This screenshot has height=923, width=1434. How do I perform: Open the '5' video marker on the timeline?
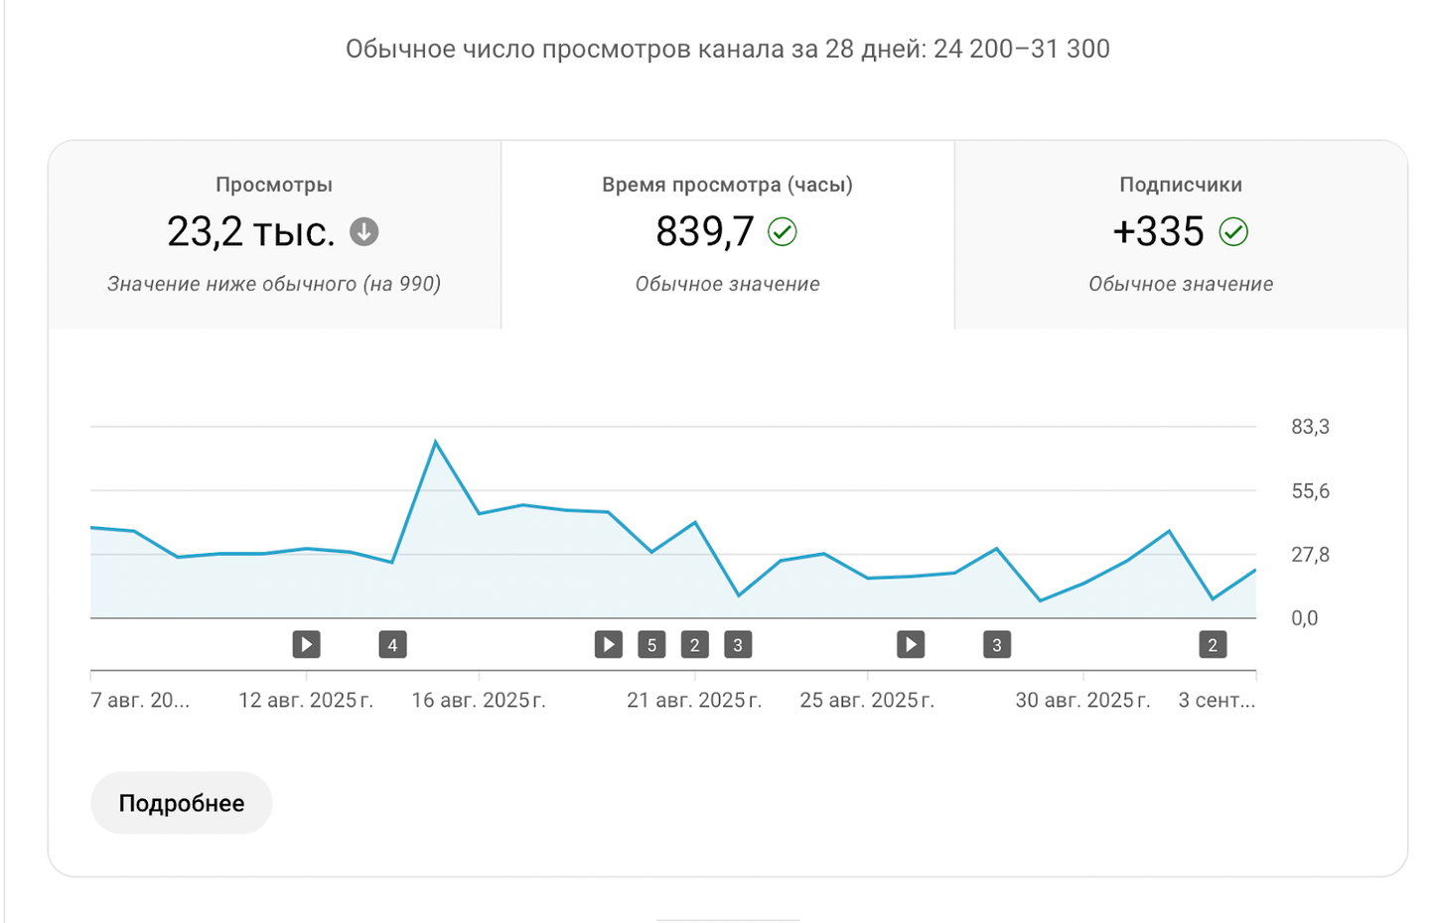651,644
